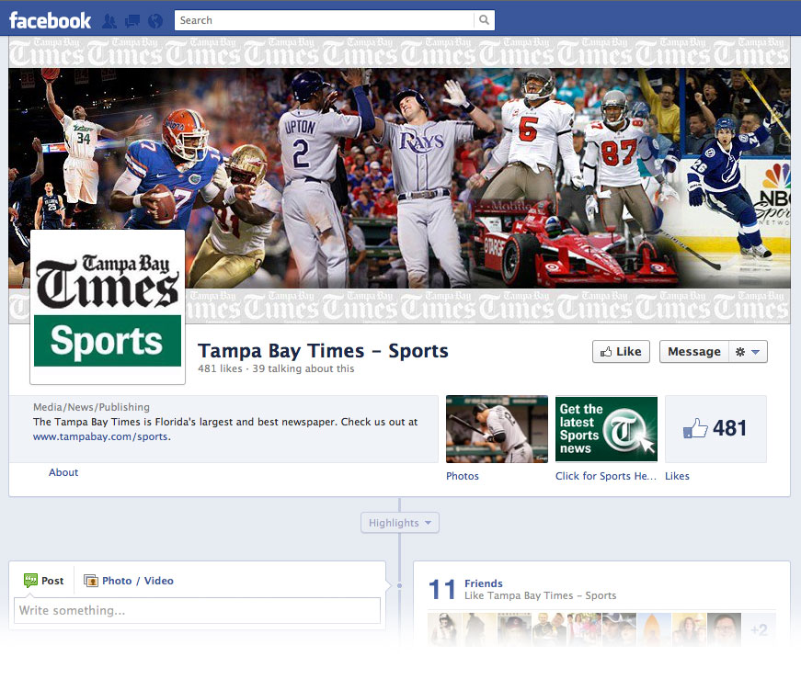The image size is (801, 679).
Task: Open the messages icon in header
Action: pos(132,21)
